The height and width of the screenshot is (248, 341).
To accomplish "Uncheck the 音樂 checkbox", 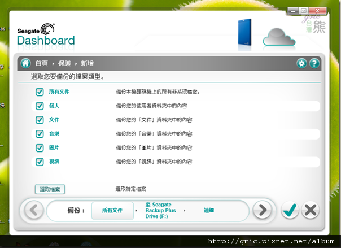I will pyautogui.click(x=40, y=134).
